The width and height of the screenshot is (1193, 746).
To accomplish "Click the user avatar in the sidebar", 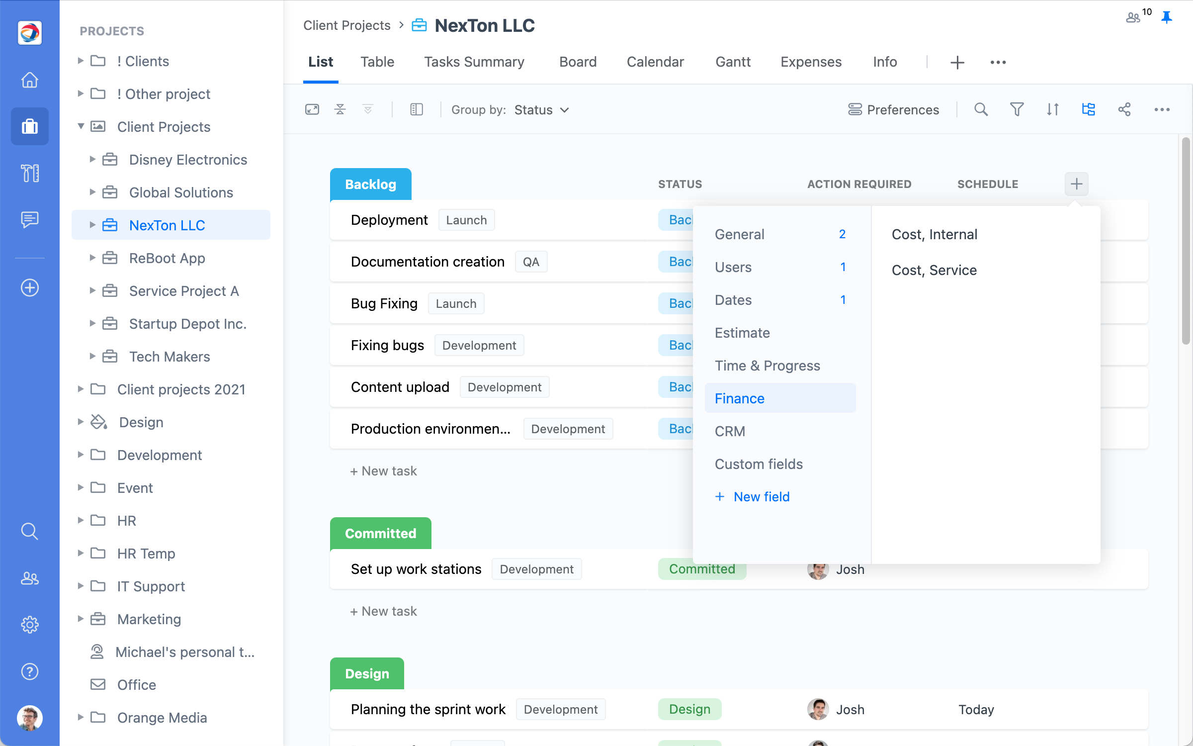I will 30,718.
